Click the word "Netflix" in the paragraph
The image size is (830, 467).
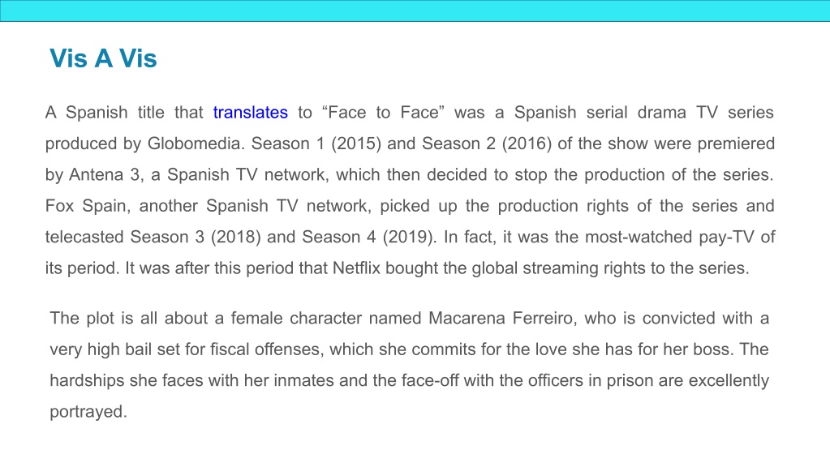pyautogui.click(x=356, y=268)
